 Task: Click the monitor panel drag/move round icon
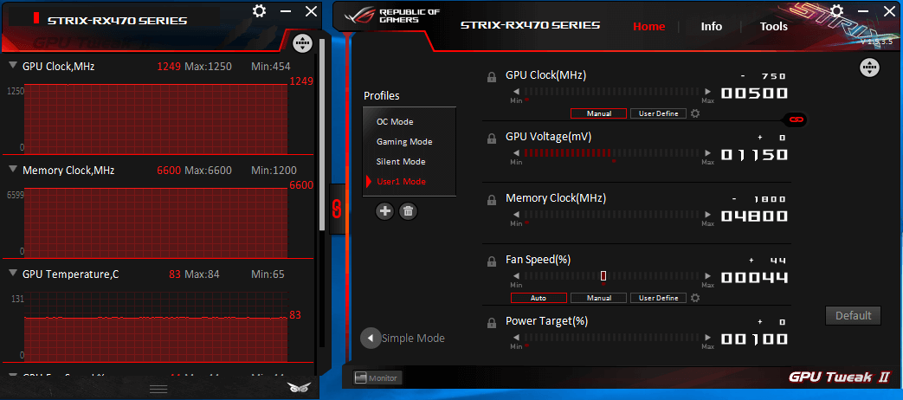(302, 42)
